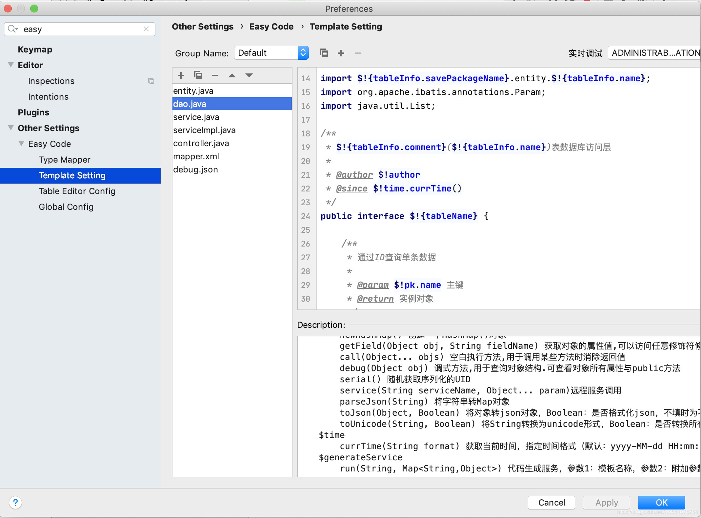Open Keymap settings
Image resolution: width=701 pixels, height=518 pixels.
click(35, 50)
